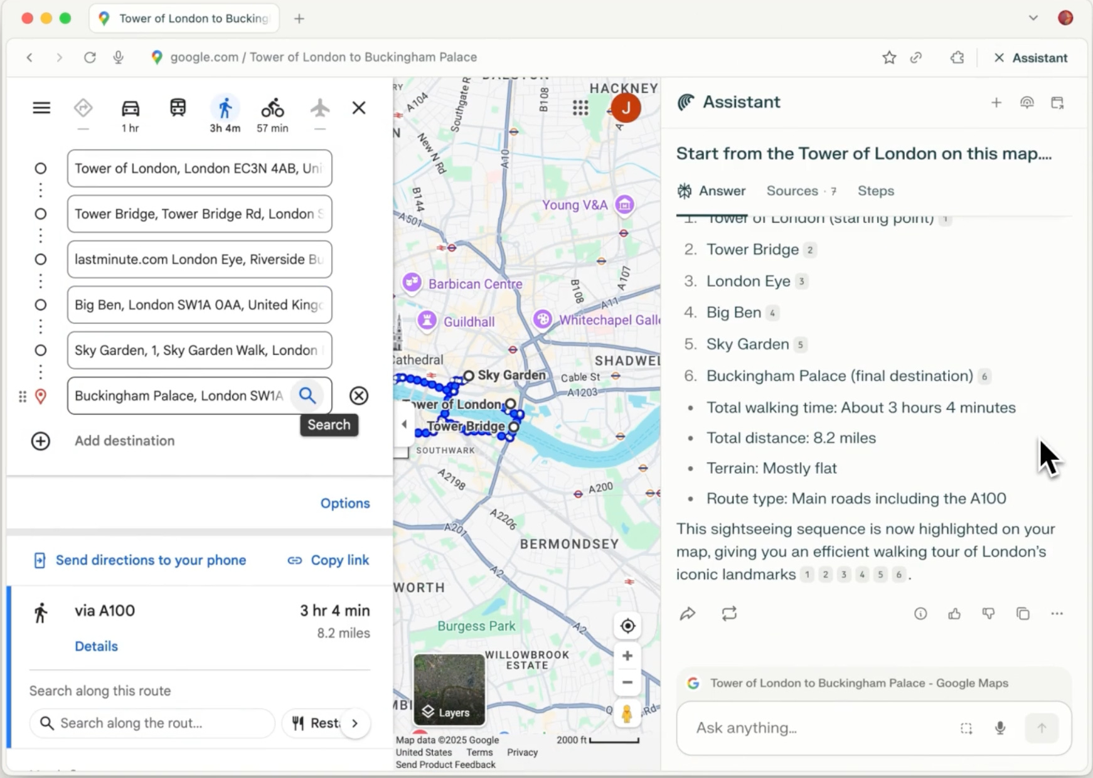Open a new browser tab
Image resolution: width=1093 pixels, height=778 pixels.
(299, 19)
